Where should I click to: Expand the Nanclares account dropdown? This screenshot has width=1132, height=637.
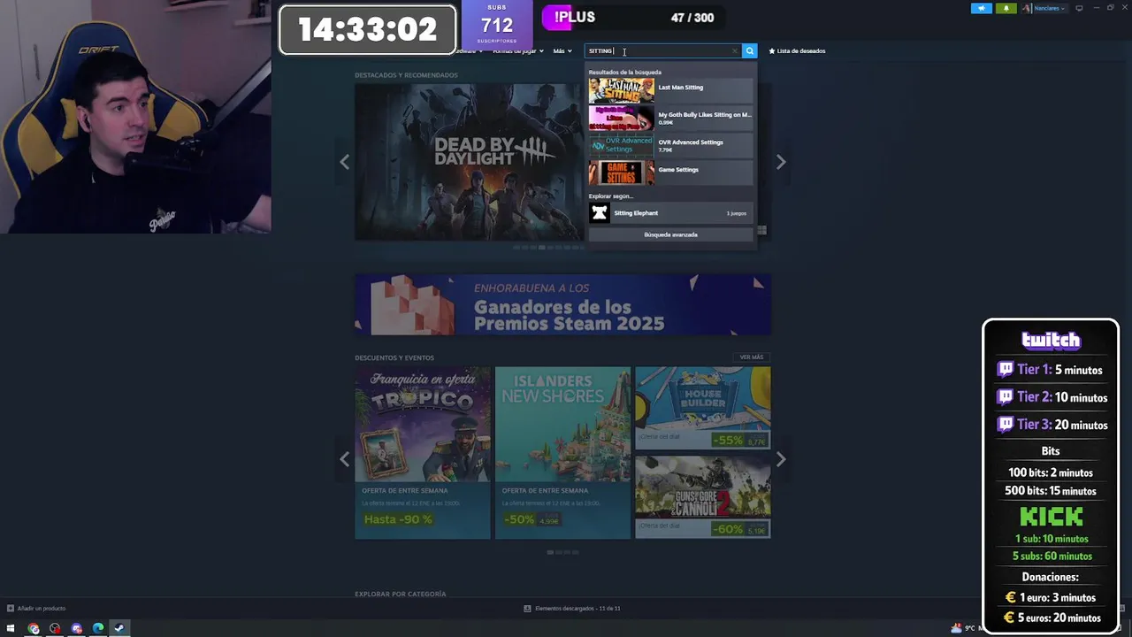click(x=1044, y=8)
